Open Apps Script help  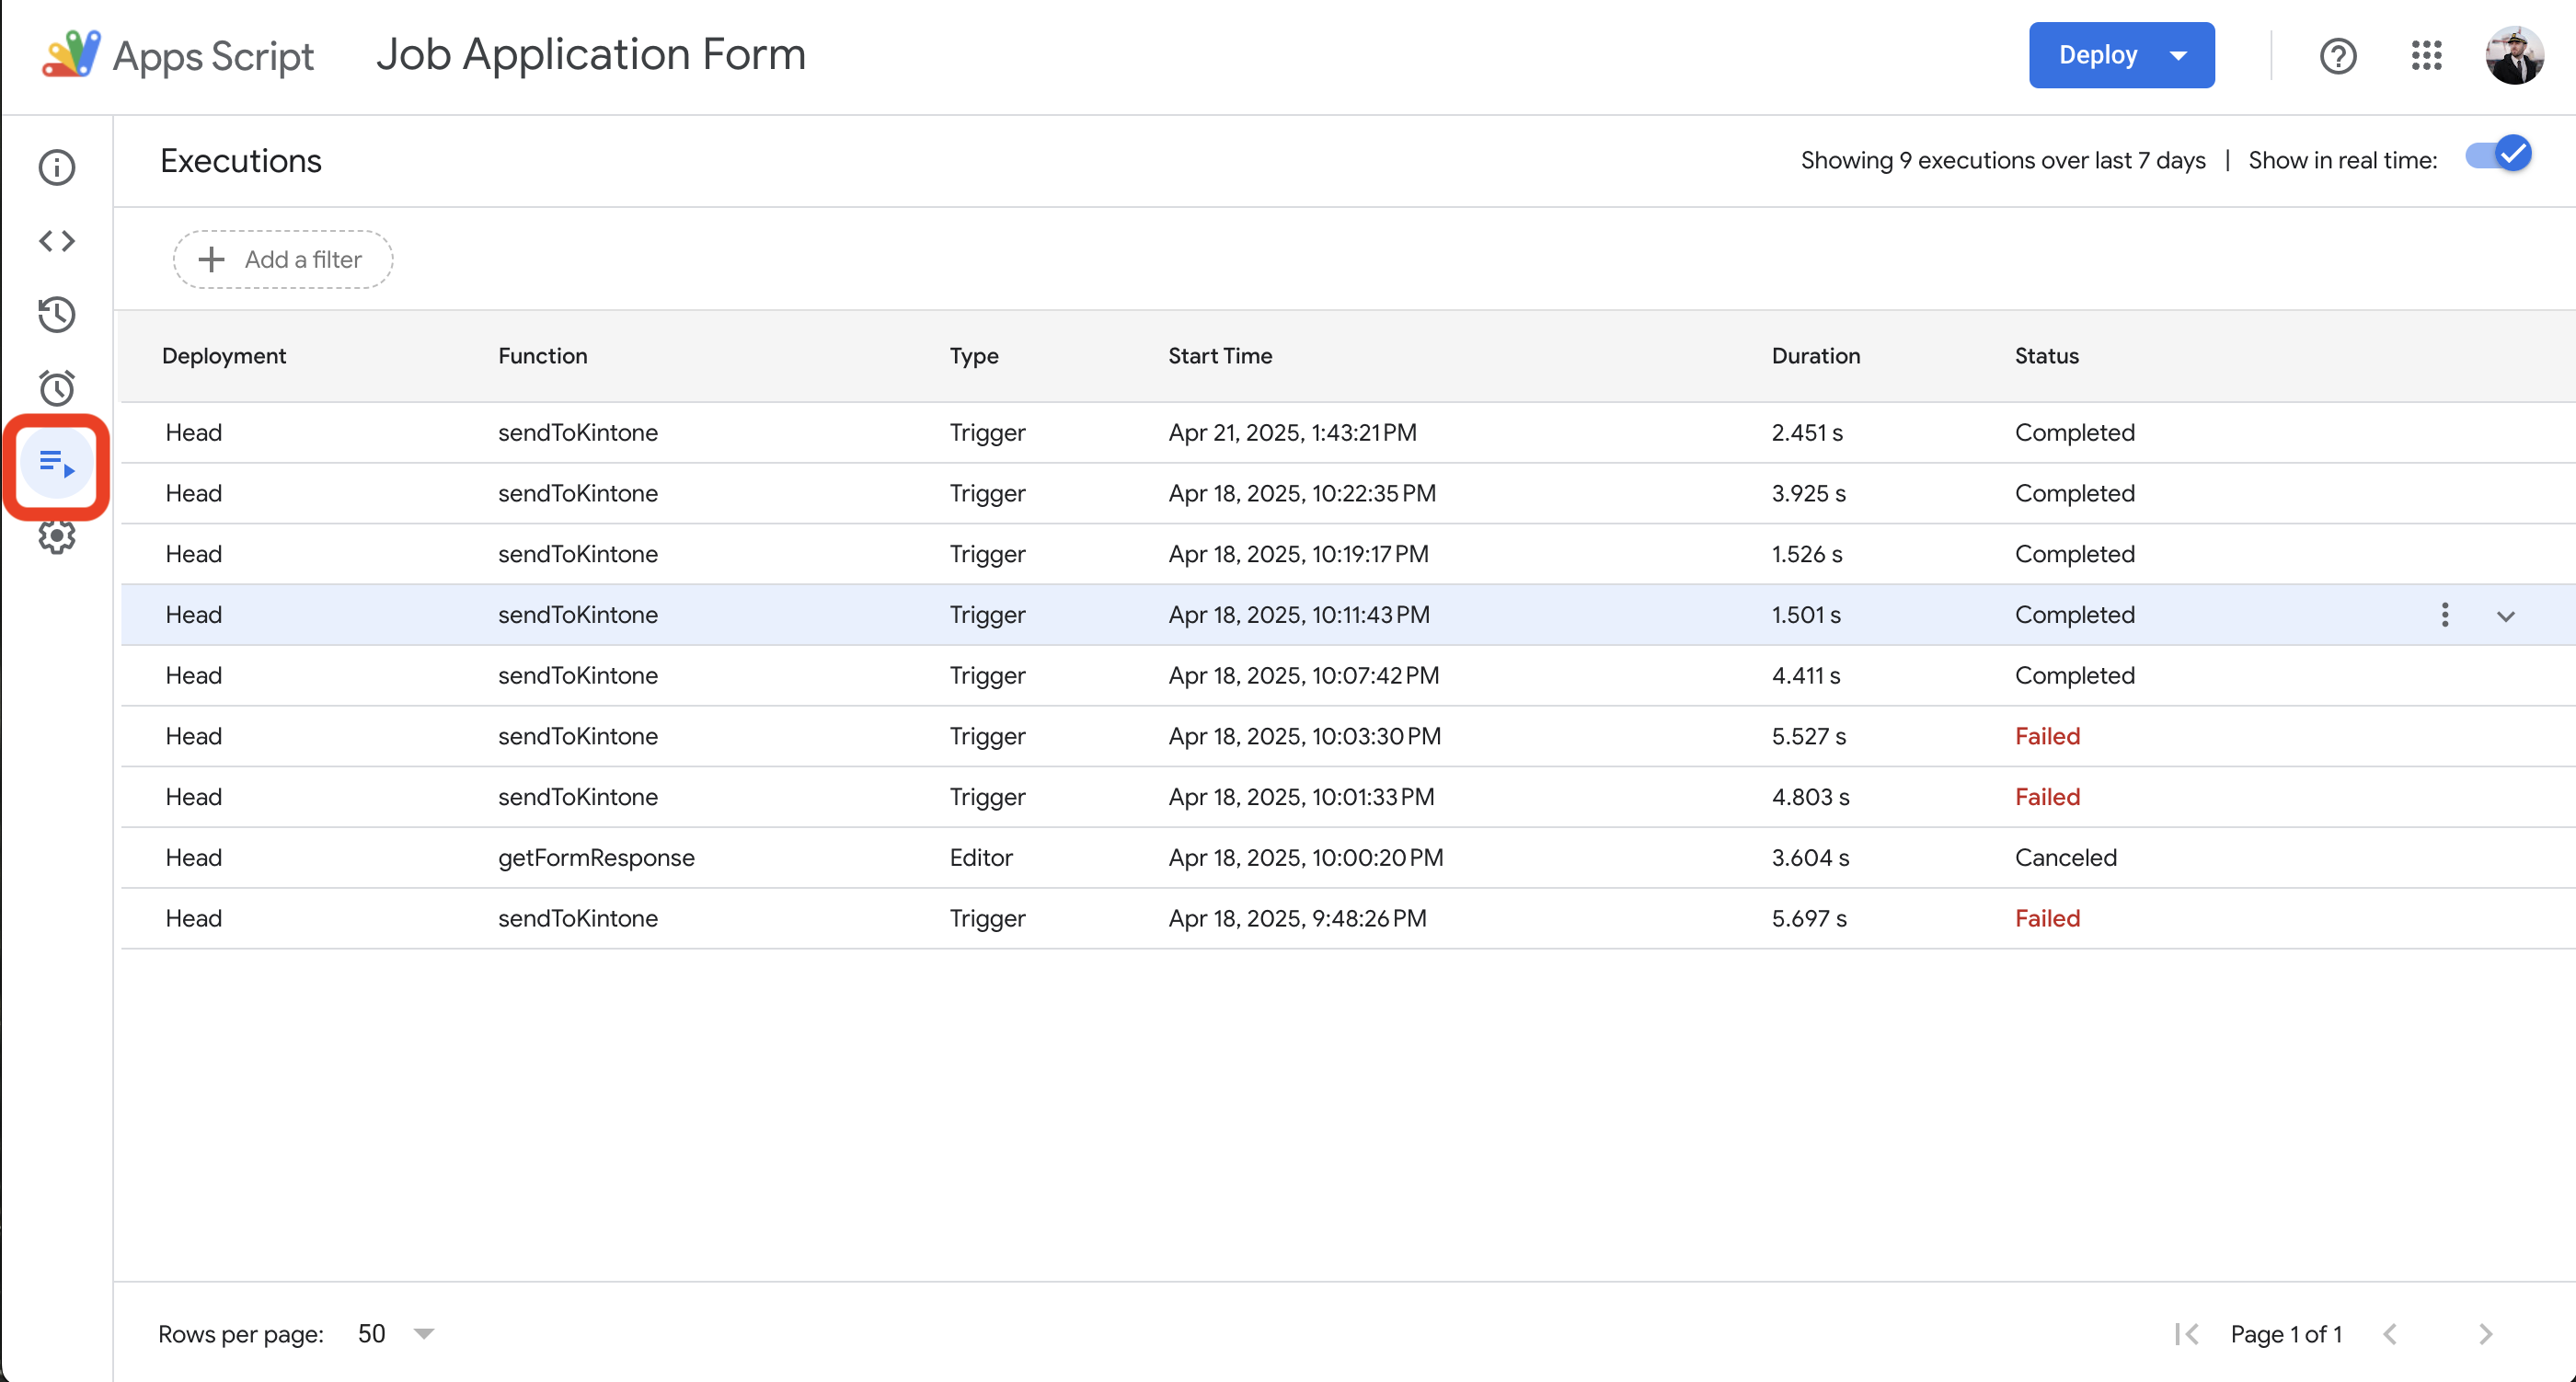pyautogui.click(x=2338, y=56)
